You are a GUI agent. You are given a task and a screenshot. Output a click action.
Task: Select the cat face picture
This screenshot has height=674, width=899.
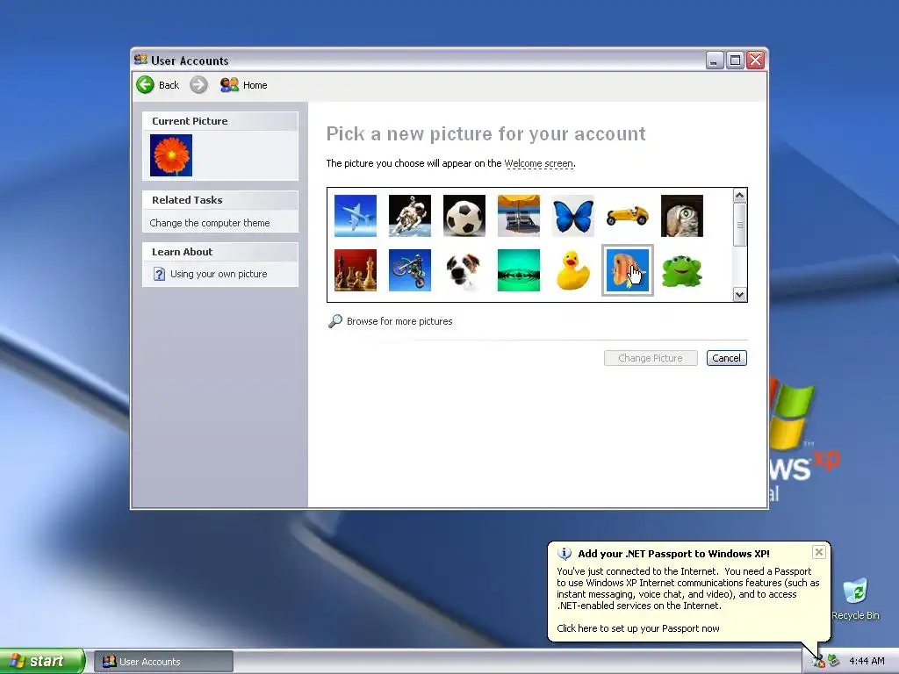pos(681,216)
